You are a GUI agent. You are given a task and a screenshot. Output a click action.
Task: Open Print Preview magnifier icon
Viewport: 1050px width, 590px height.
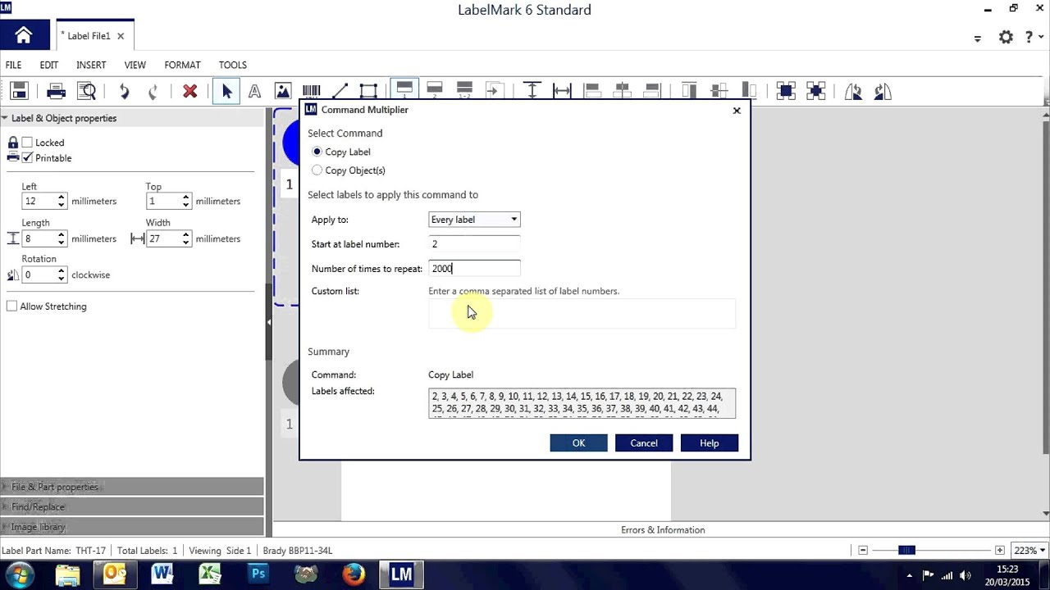[86, 91]
